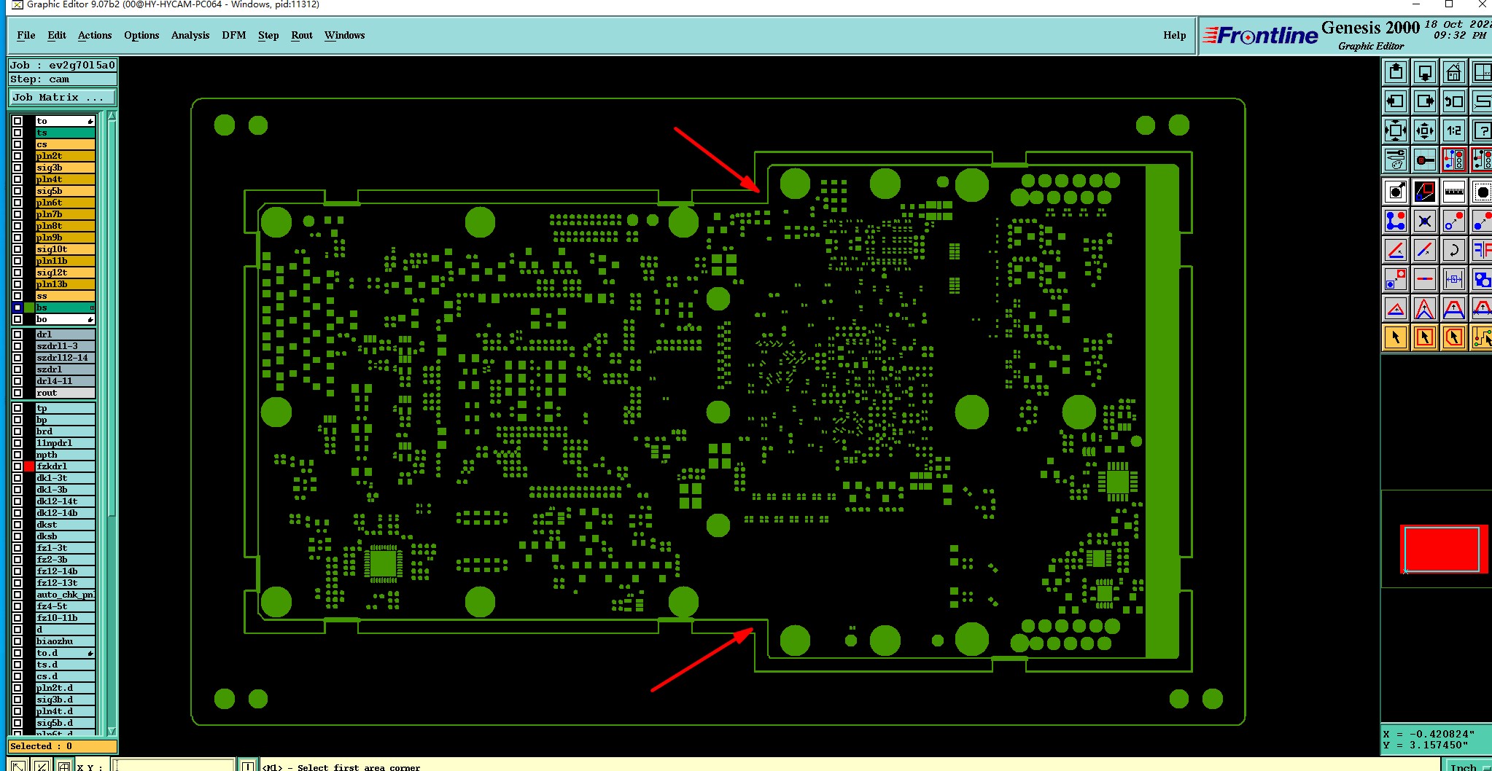The image size is (1492, 771).
Task: Toggle the checkbox for layer rout
Action: [x=18, y=393]
